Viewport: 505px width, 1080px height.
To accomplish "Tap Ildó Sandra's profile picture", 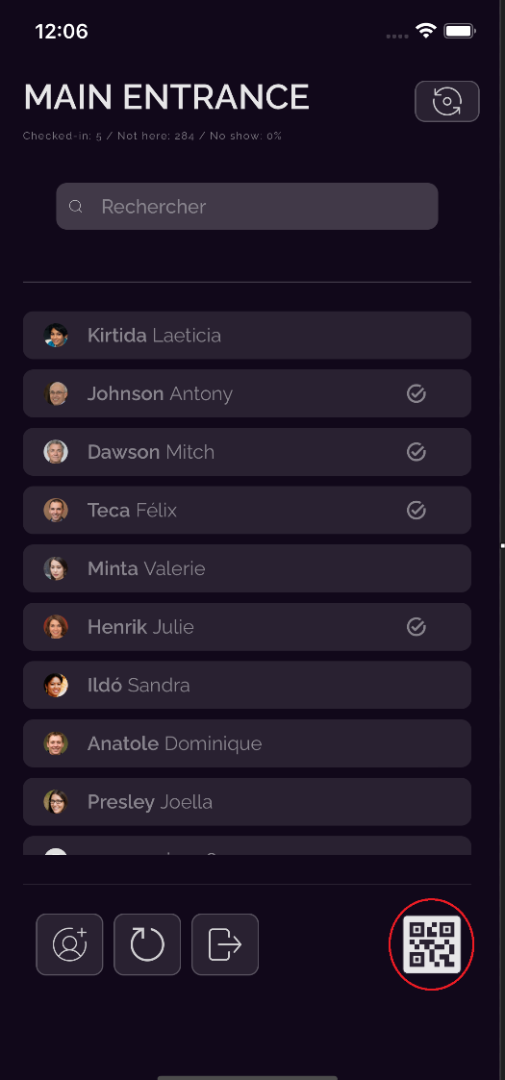I will pyautogui.click(x=56, y=686).
